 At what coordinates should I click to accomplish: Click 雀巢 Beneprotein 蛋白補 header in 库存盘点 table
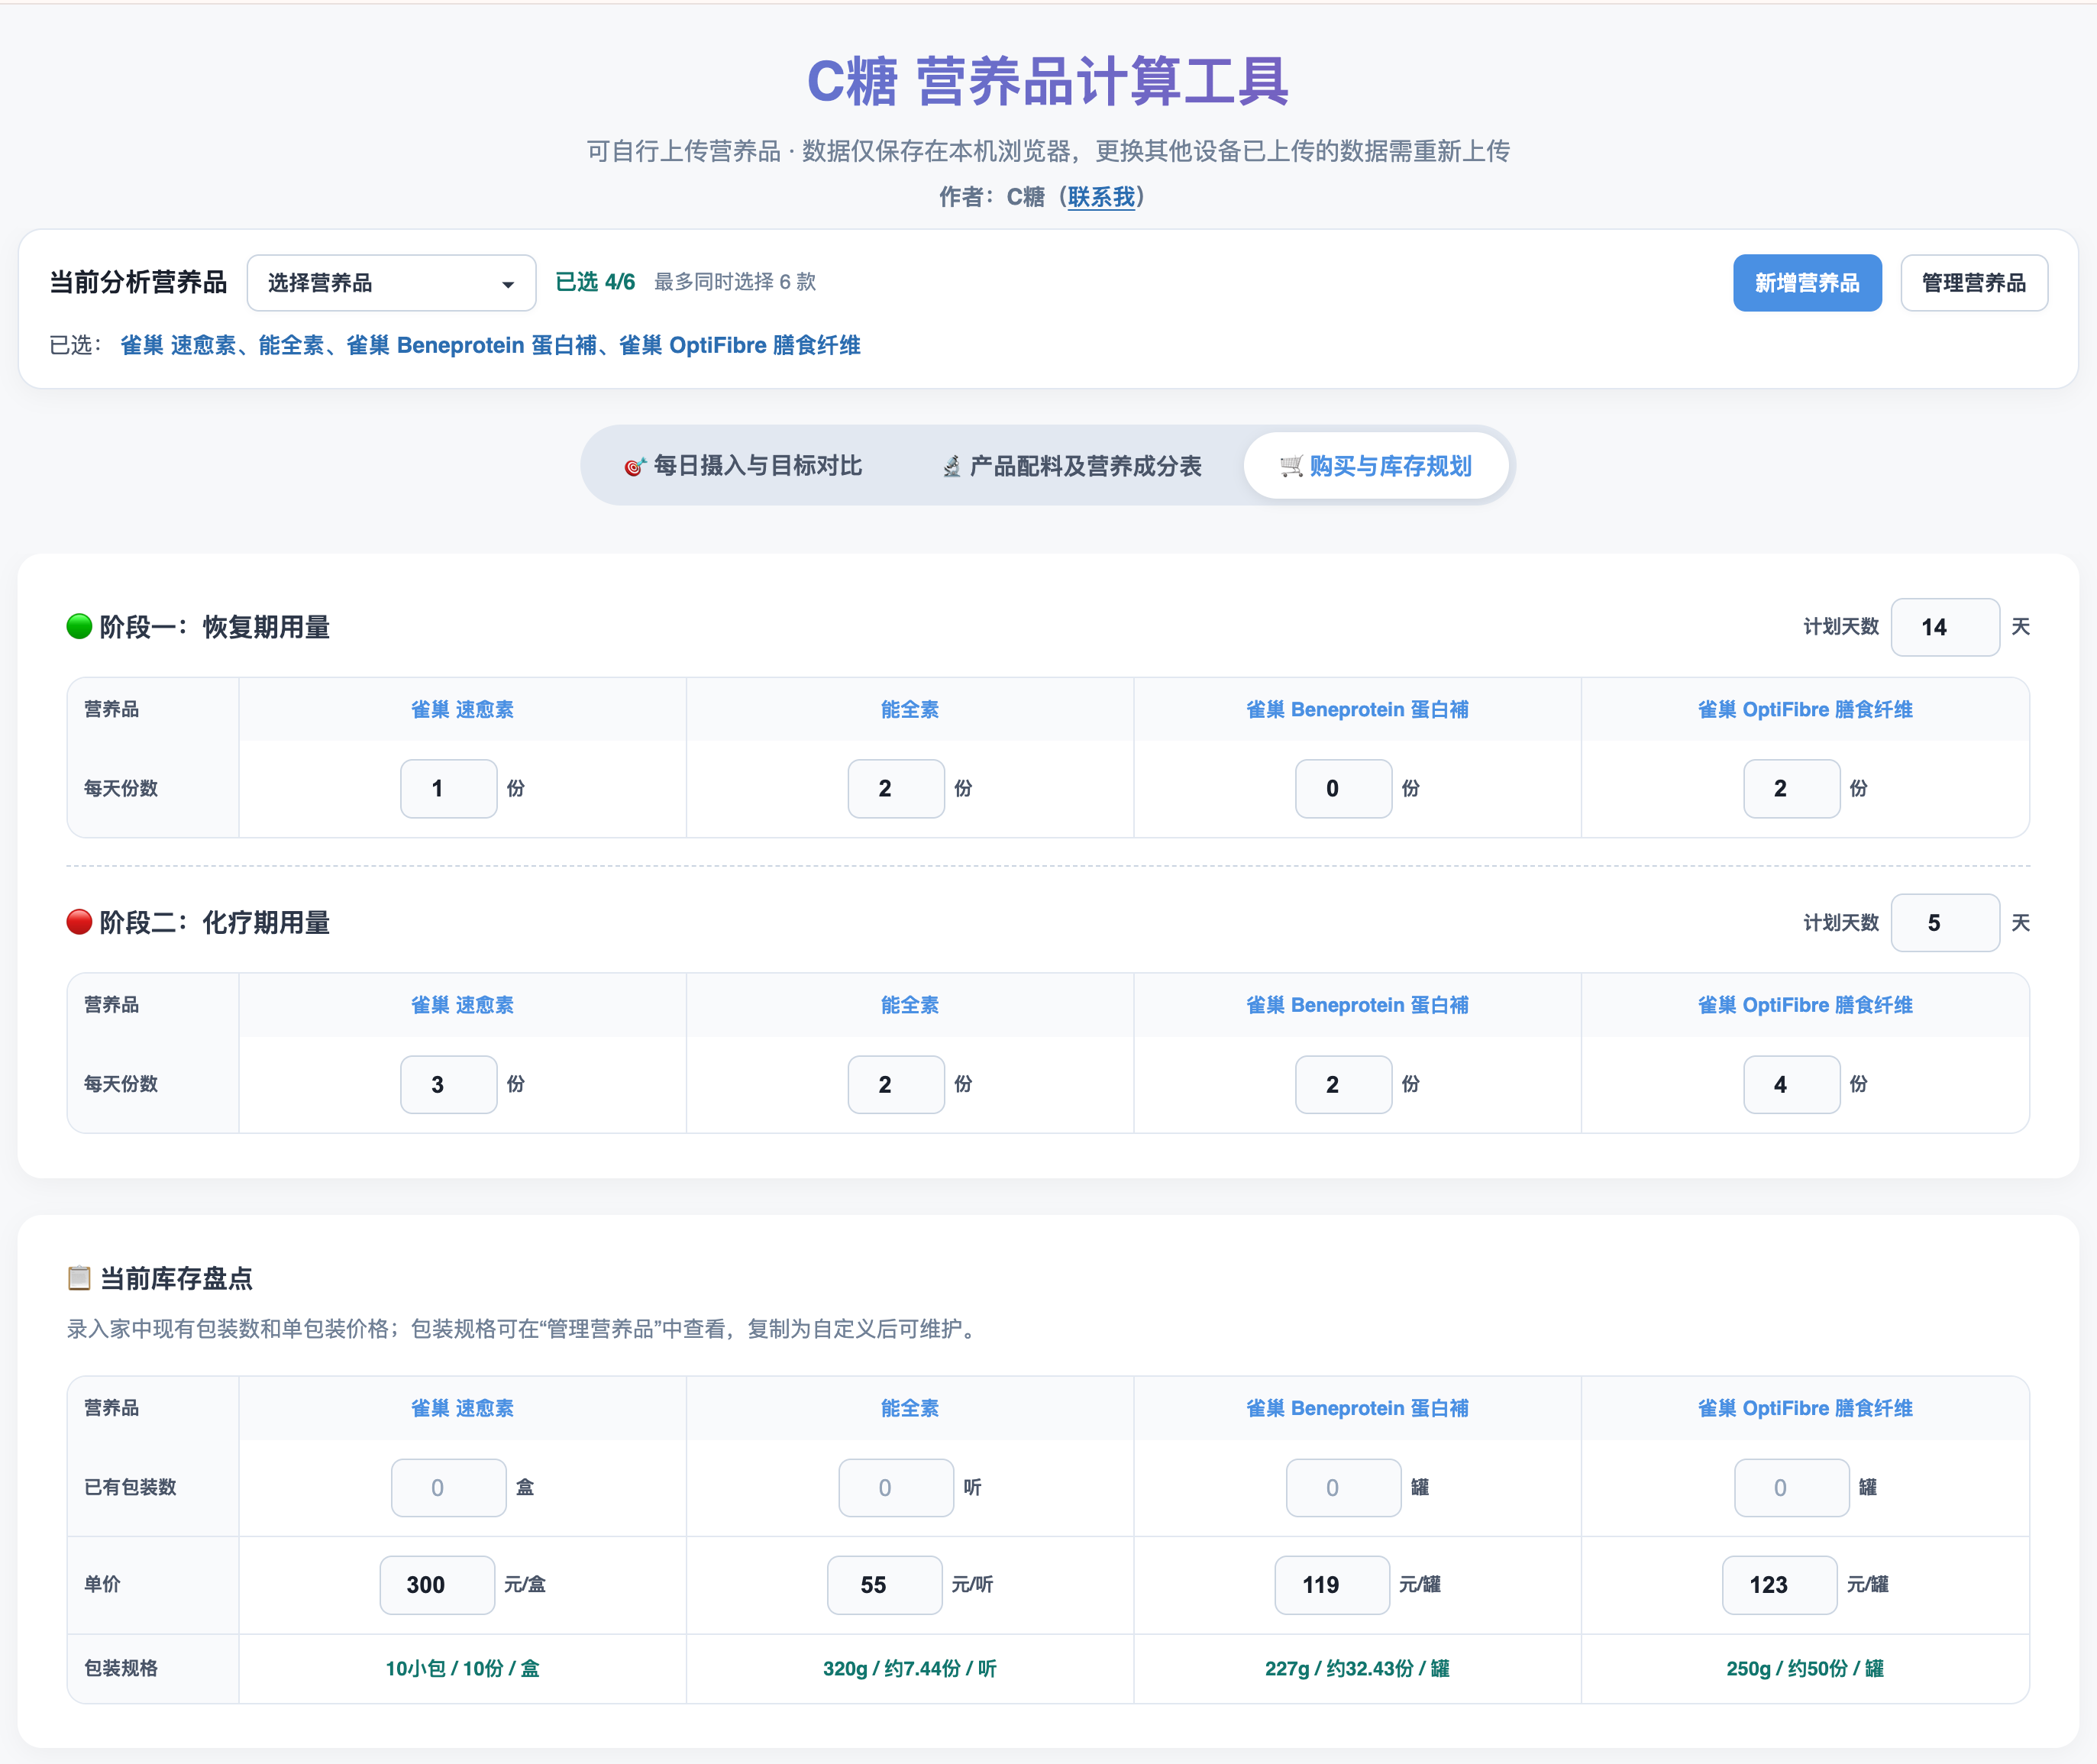point(1357,1408)
